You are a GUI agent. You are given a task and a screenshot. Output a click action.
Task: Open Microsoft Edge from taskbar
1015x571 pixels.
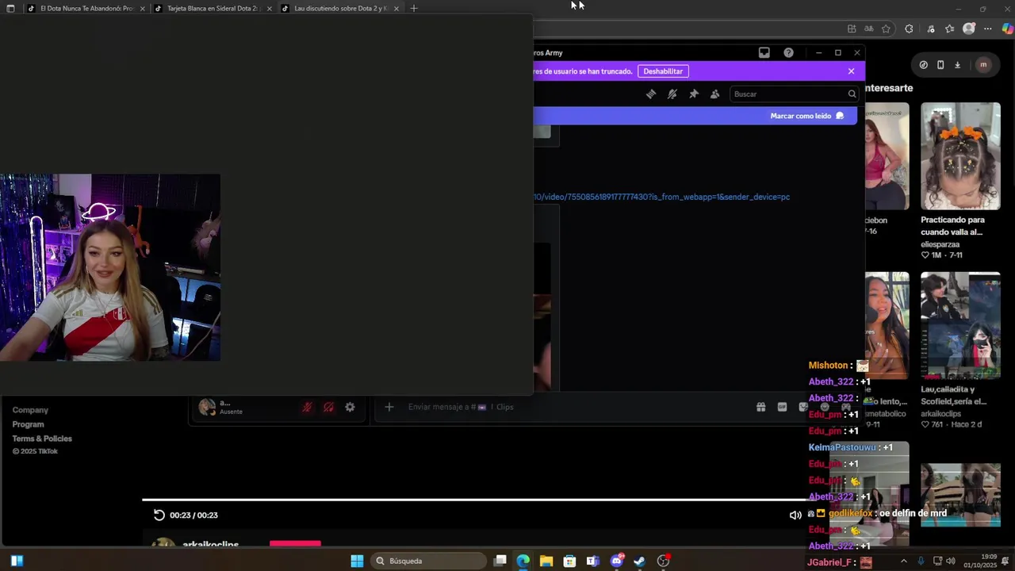point(523,561)
